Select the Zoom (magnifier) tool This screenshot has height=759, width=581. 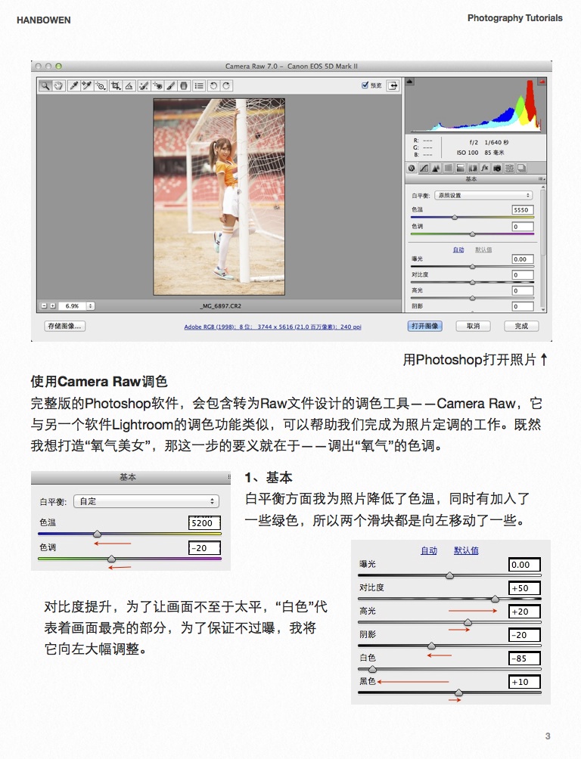click(x=45, y=85)
